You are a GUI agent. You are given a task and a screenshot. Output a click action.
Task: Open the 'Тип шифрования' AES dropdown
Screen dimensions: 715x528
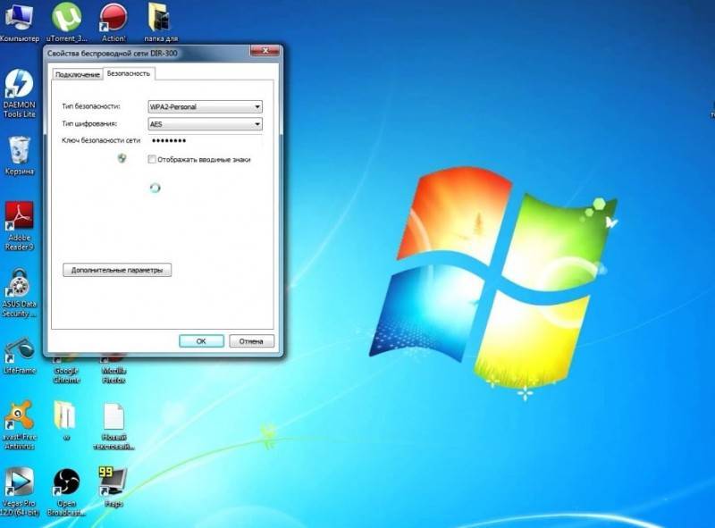coord(206,124)
